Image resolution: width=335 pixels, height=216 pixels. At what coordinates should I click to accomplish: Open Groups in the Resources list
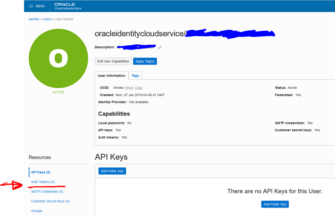[x=37, y=211]
